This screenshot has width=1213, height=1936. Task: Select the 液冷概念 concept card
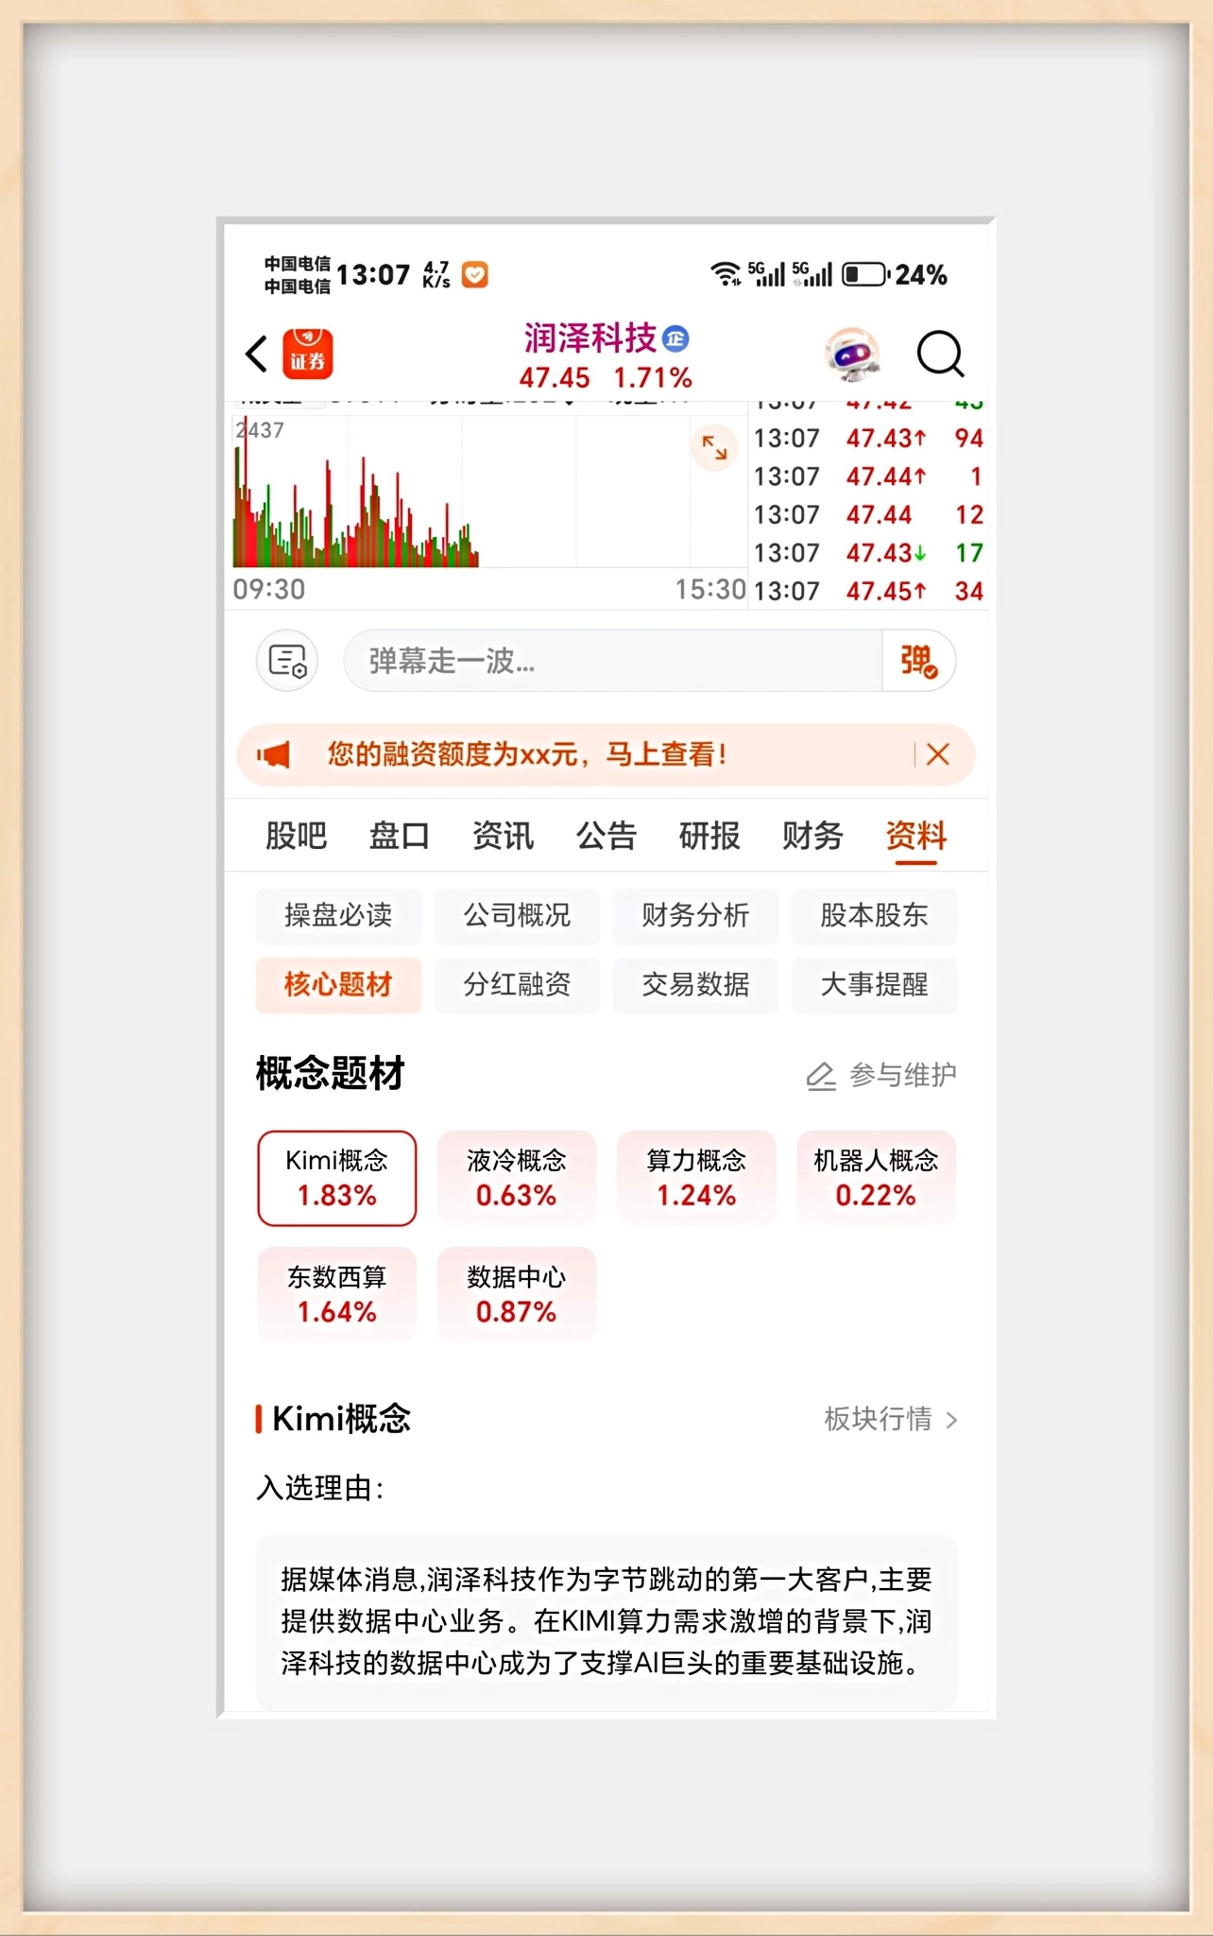(517, 1178)
